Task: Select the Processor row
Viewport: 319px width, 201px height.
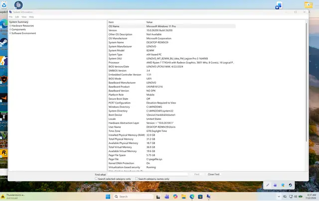Action: point(171,63)
